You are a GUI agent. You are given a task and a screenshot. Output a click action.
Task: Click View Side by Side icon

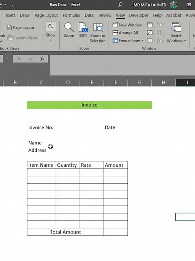pos(160,25)
